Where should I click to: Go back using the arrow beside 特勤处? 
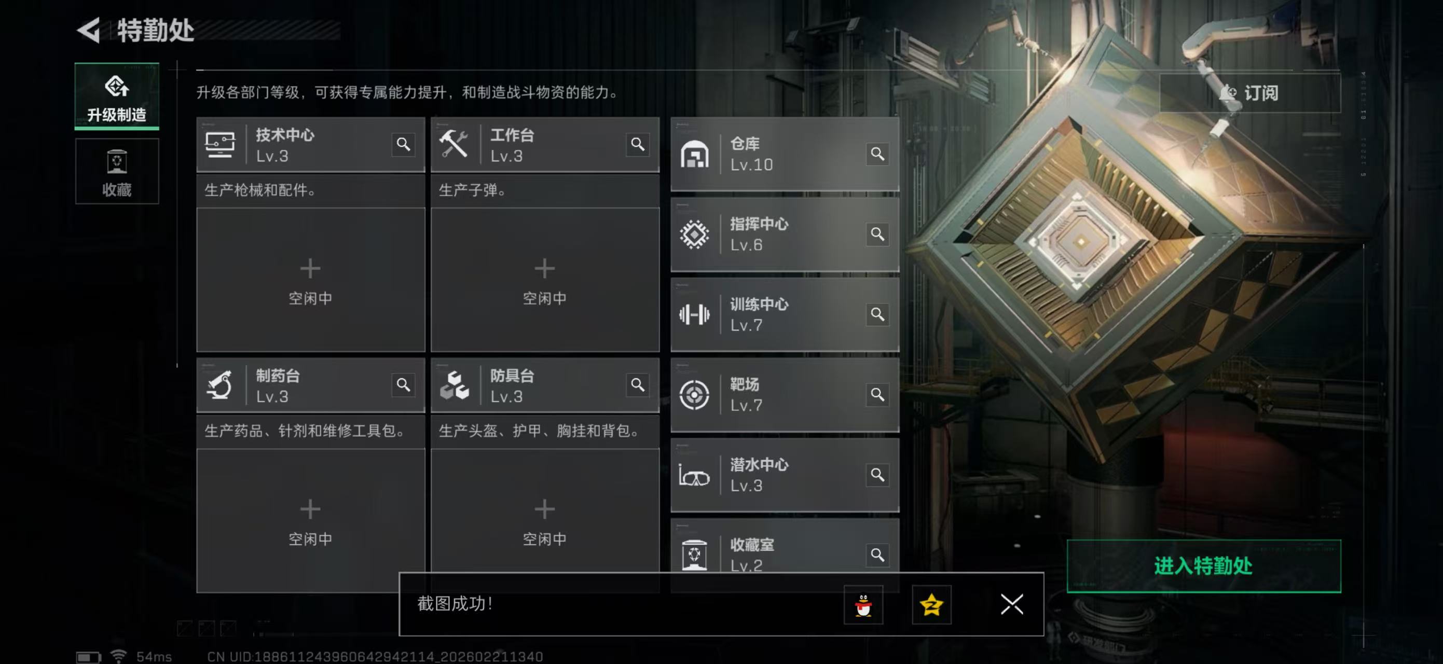89,30
